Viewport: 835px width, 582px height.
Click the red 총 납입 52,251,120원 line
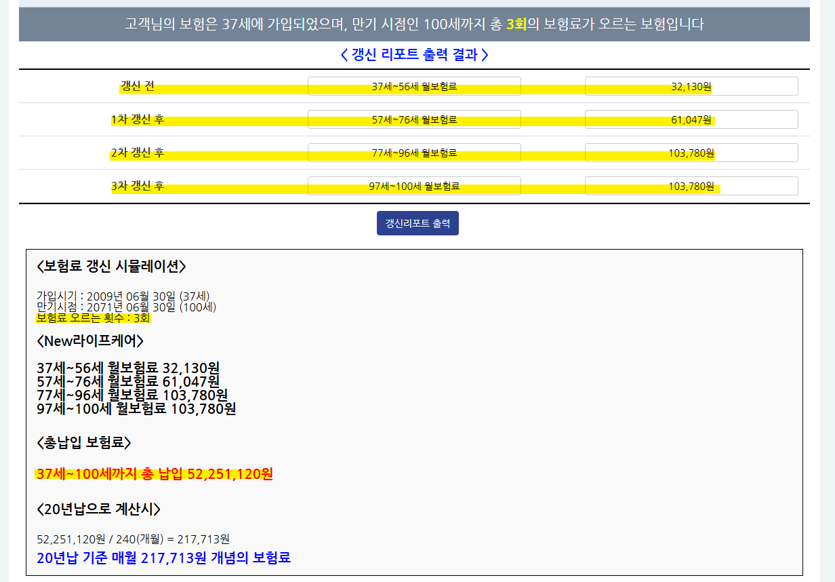pos(155,474)
